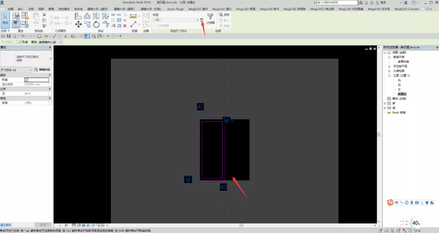Screen dimensions: 439x233
Task: Click the Rotate tool circular arrow icon
Action: pyautogui.click(x=96, y=24)
